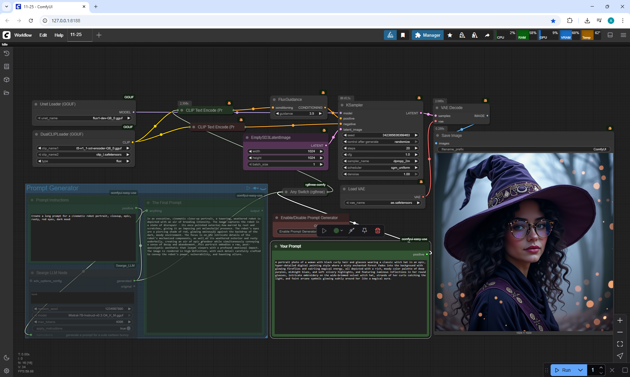630x377 pixels.
Task: Click the bookmark icon next to Manager
Action: click(x=403, y=35)
